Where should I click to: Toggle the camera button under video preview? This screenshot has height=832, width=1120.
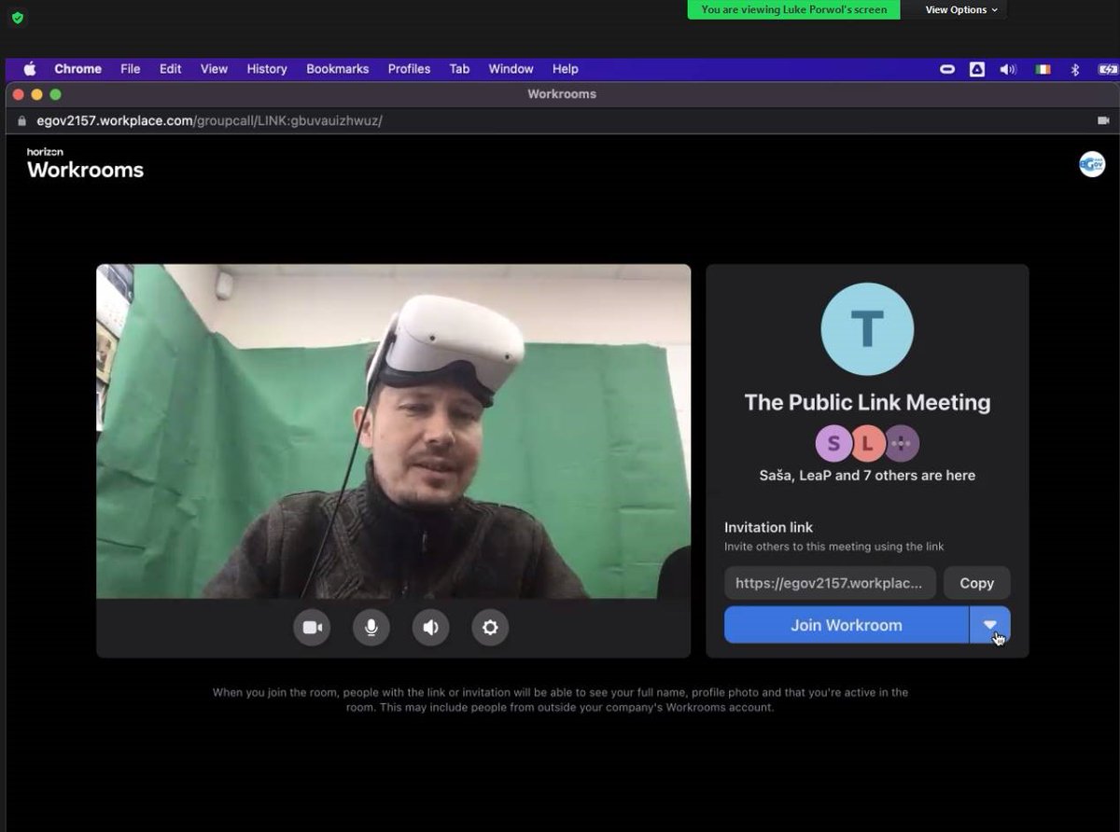point(312,628)
